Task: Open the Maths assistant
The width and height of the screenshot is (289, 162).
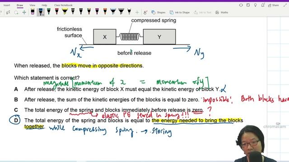Action: click(222, 12)
